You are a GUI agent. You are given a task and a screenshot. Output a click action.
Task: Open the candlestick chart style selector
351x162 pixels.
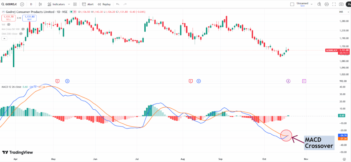[x=41, y=4]
